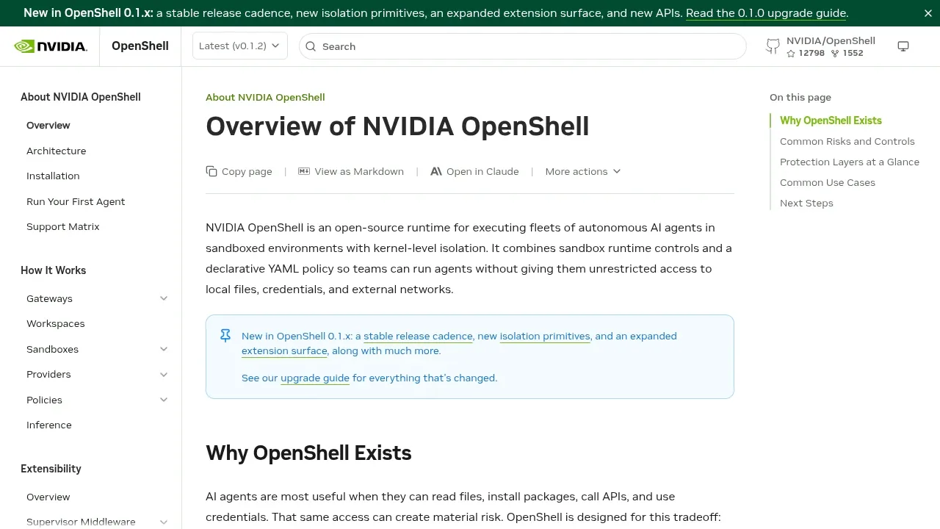Expand the Providers sidebar section
Viewport: 940px width, 529px height.
164,374
